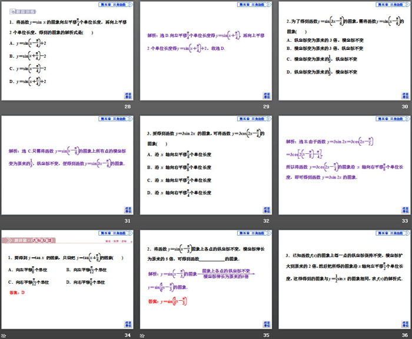Click the slide number 29 label

point(266,106)
